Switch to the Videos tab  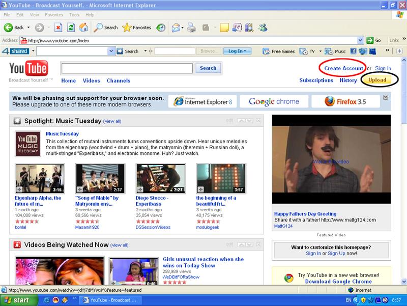click(92, 80)
